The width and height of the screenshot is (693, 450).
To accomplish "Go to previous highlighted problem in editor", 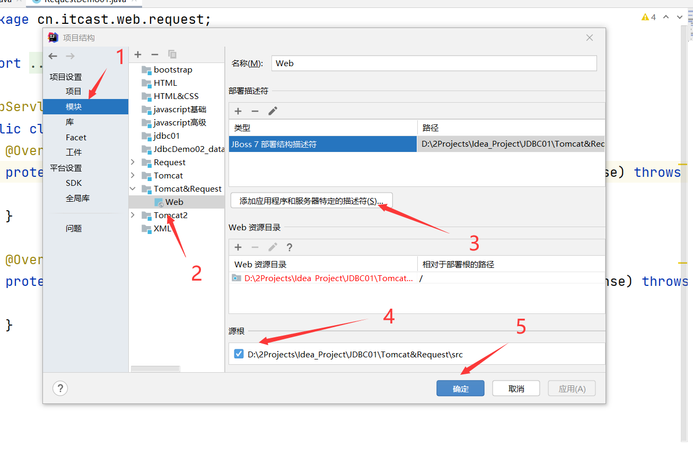I will click(x=666, y=17).
